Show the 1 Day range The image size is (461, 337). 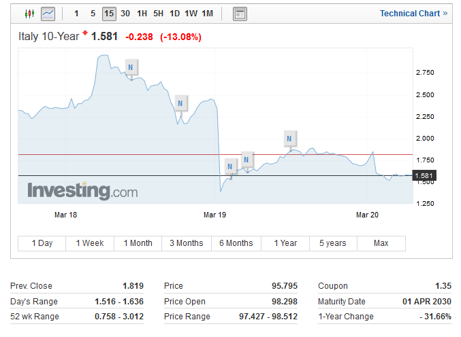click(42, 243)
